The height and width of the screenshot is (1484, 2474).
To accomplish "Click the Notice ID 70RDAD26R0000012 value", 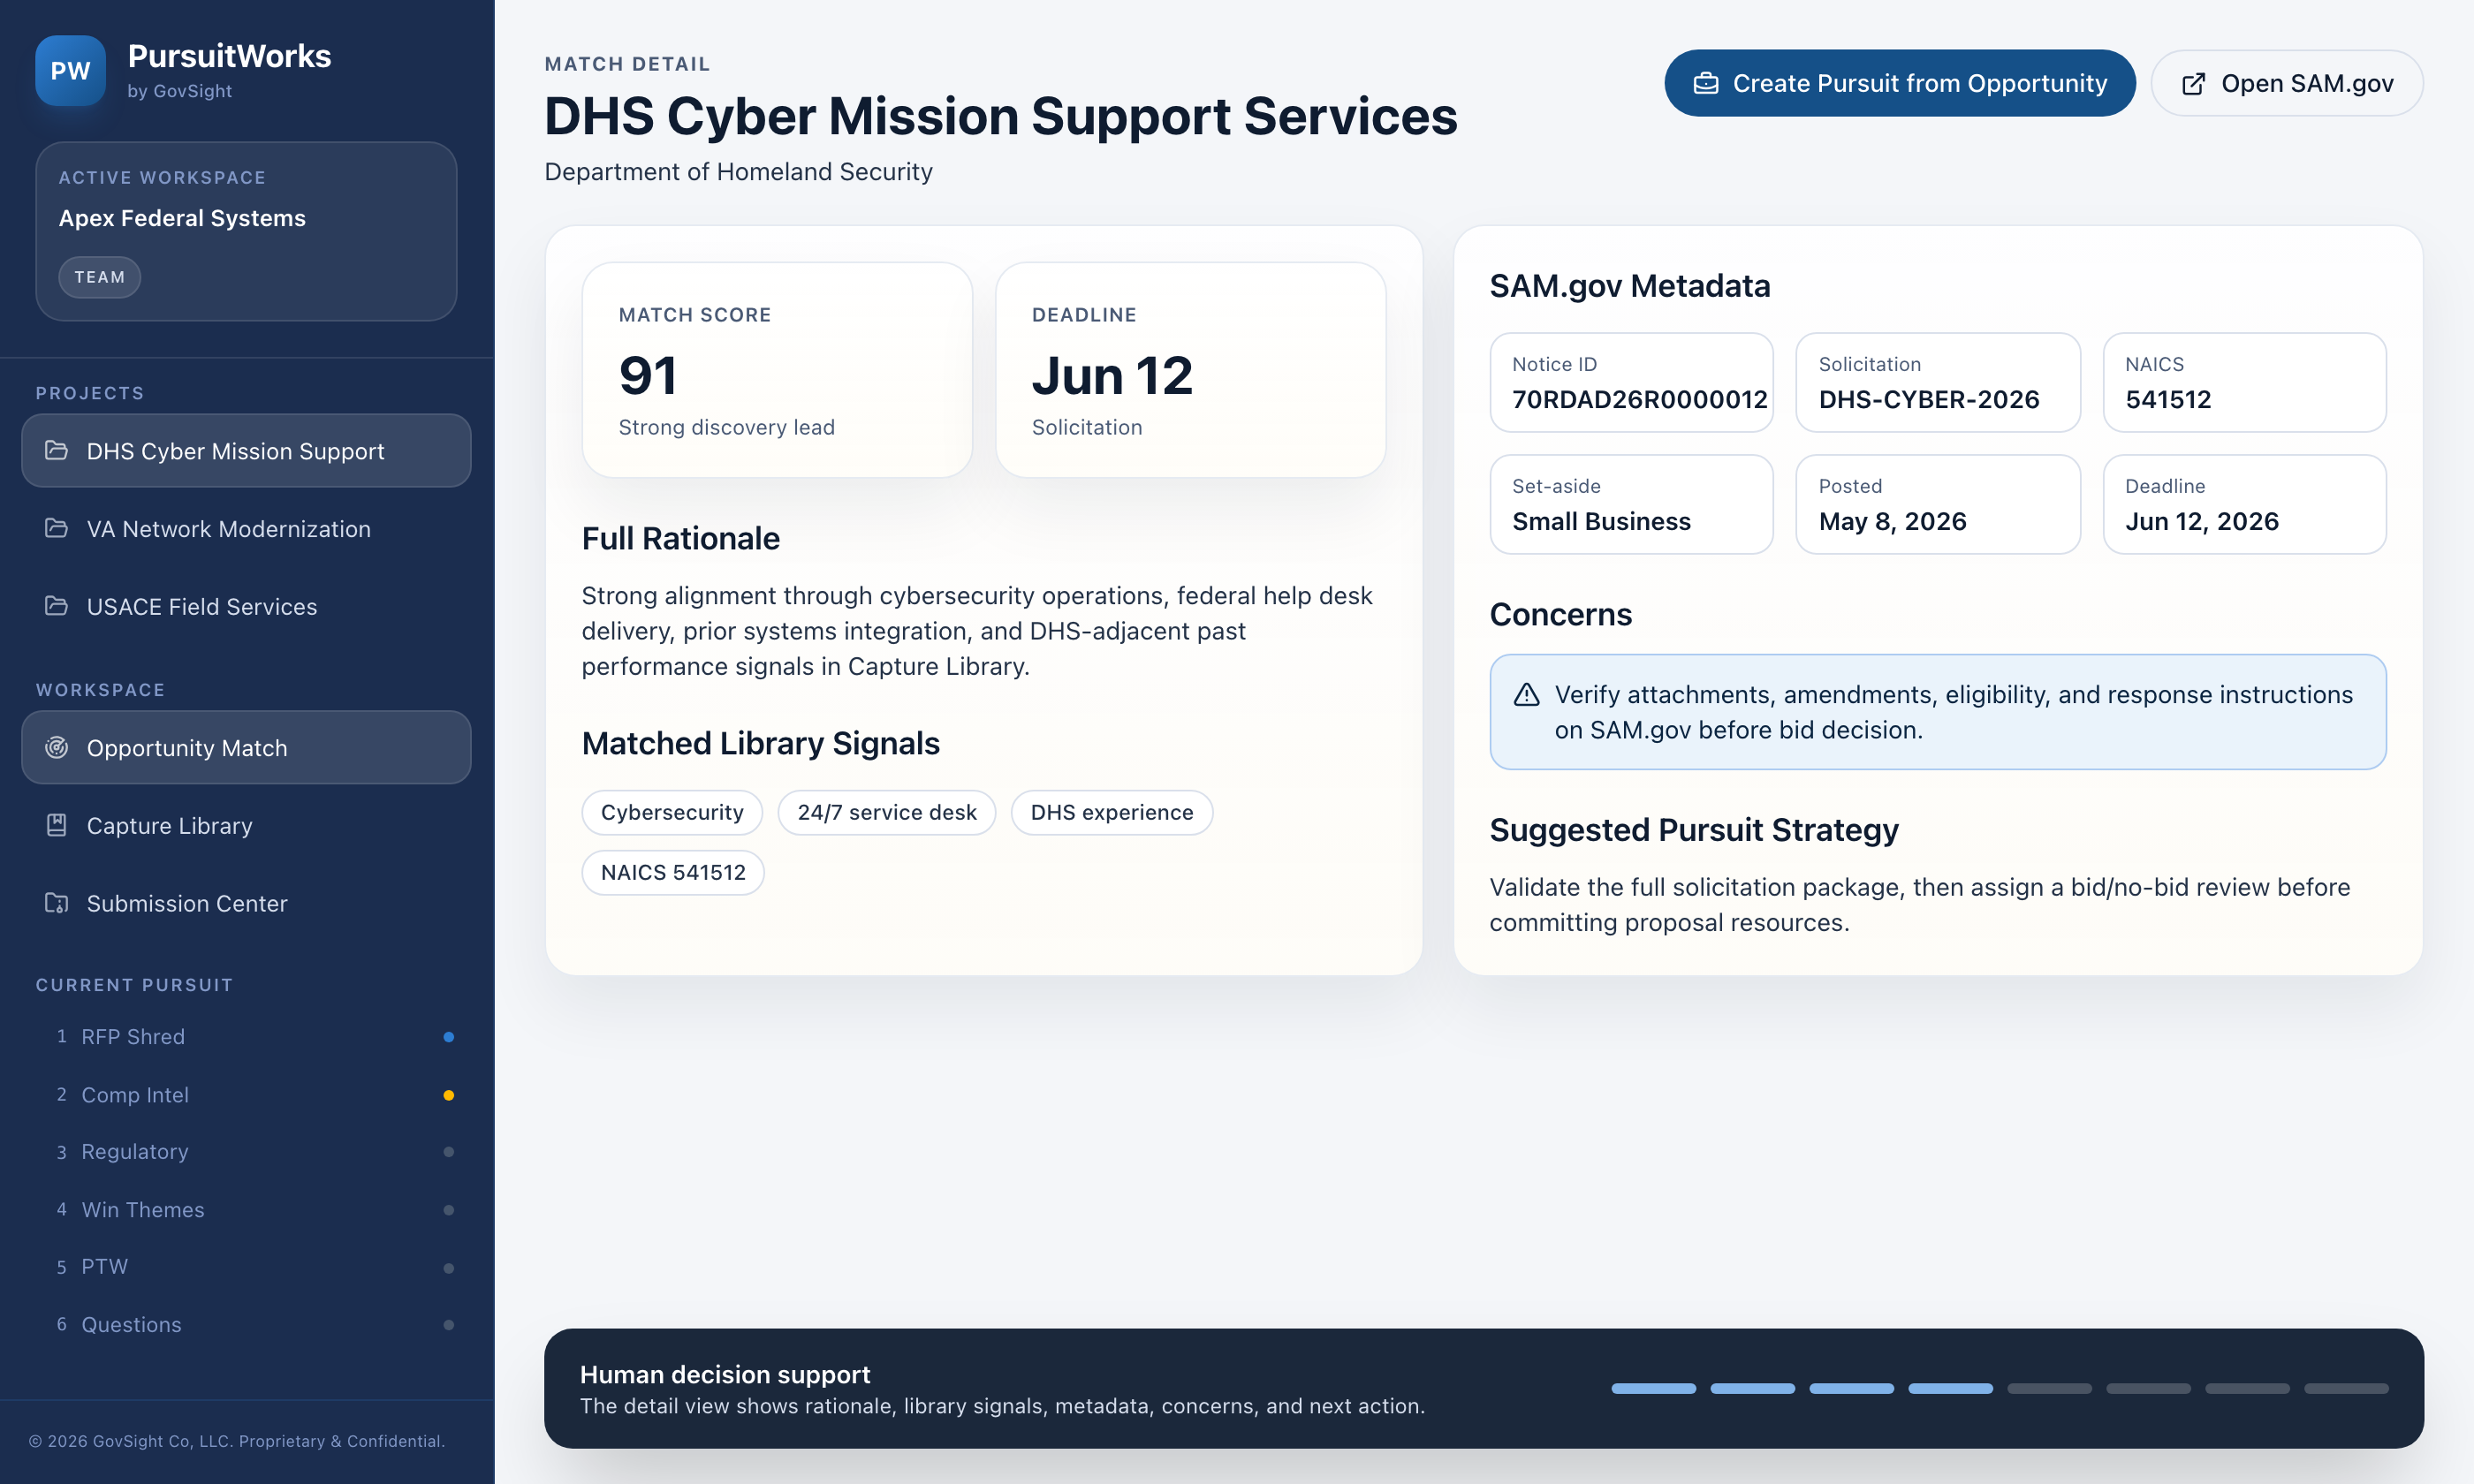I will pos(1639,399).
